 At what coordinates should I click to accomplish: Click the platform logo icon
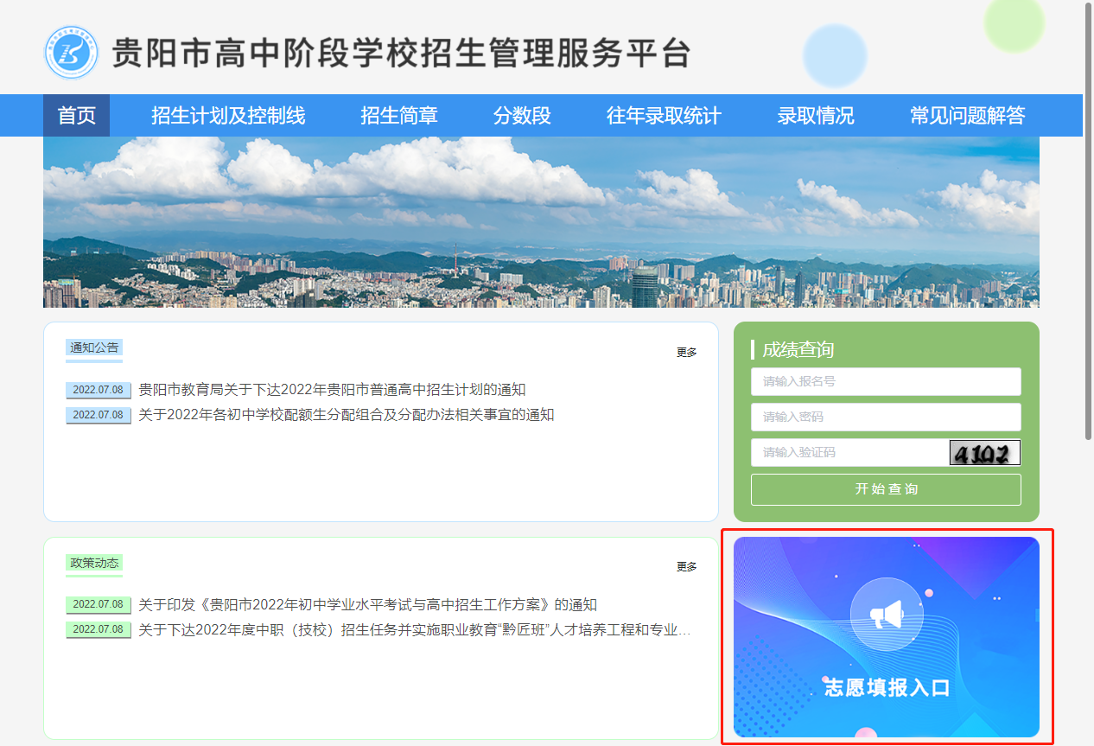point(72,53)
